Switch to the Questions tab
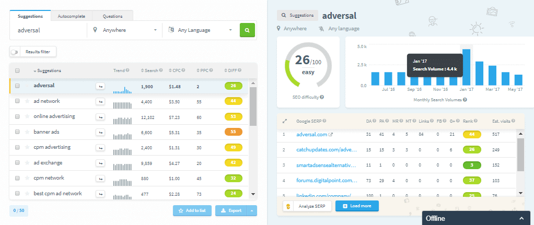Image resolution: width=534 pixels, height=225 pixels. click(x=113, y=16)
